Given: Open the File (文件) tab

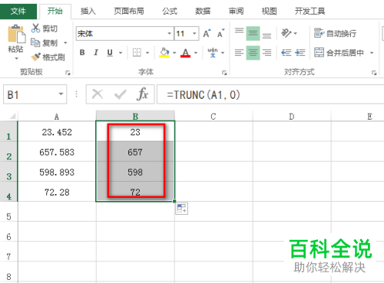Looking at the screenshot, I should tap(18, 12).
